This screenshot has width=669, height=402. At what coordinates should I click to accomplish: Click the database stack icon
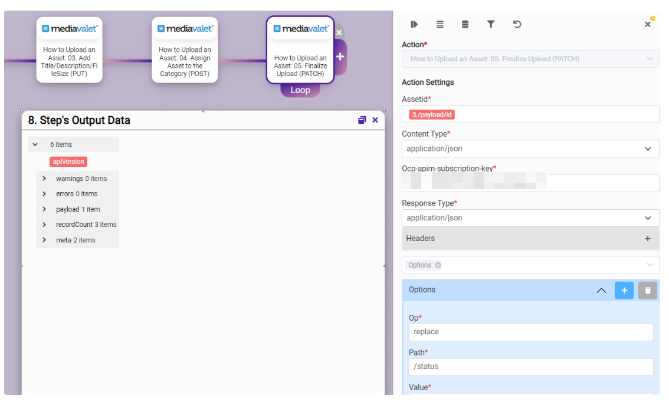(465, 24)
